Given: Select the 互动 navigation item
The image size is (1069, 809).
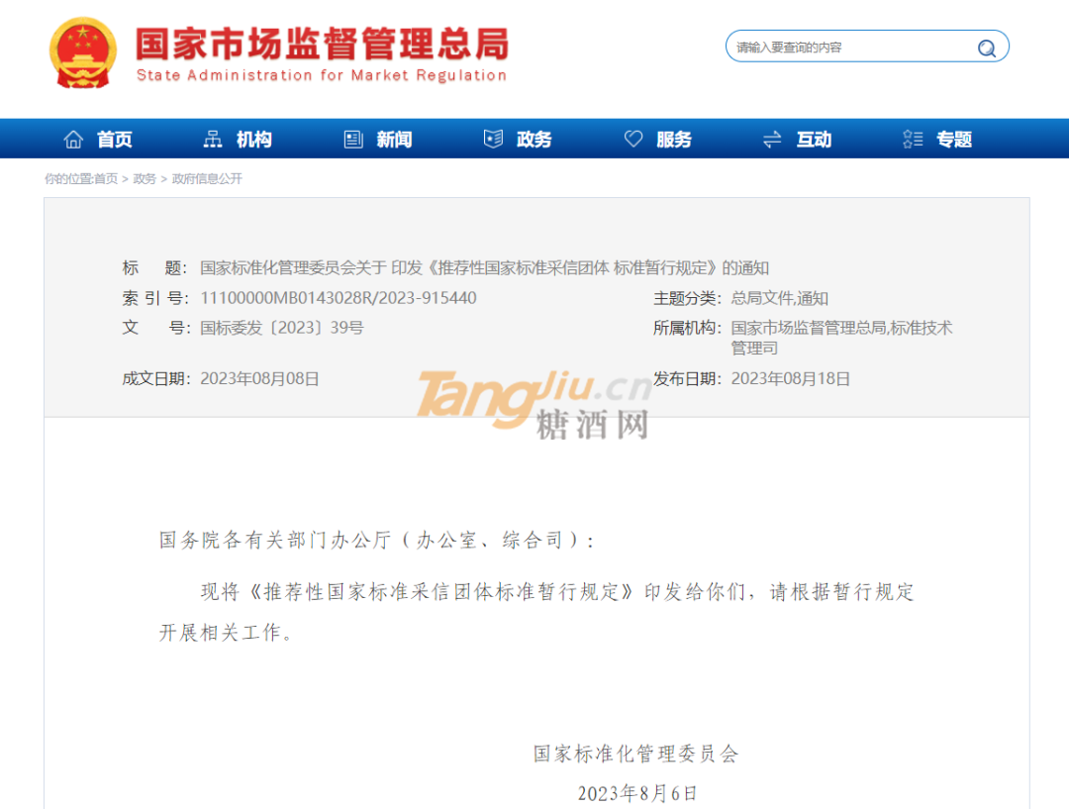Looking at the screenshot, I should coord(815,140).
